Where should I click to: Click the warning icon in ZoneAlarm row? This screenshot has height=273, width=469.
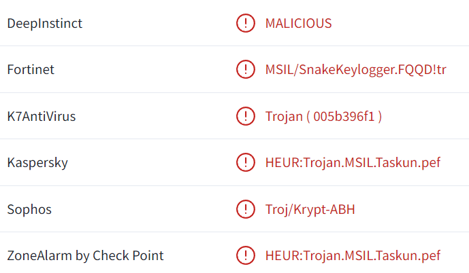pyautogui.click(x=245, y=256)
